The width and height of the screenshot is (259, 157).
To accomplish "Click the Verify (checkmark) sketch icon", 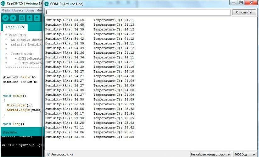I will coord(5,18).
